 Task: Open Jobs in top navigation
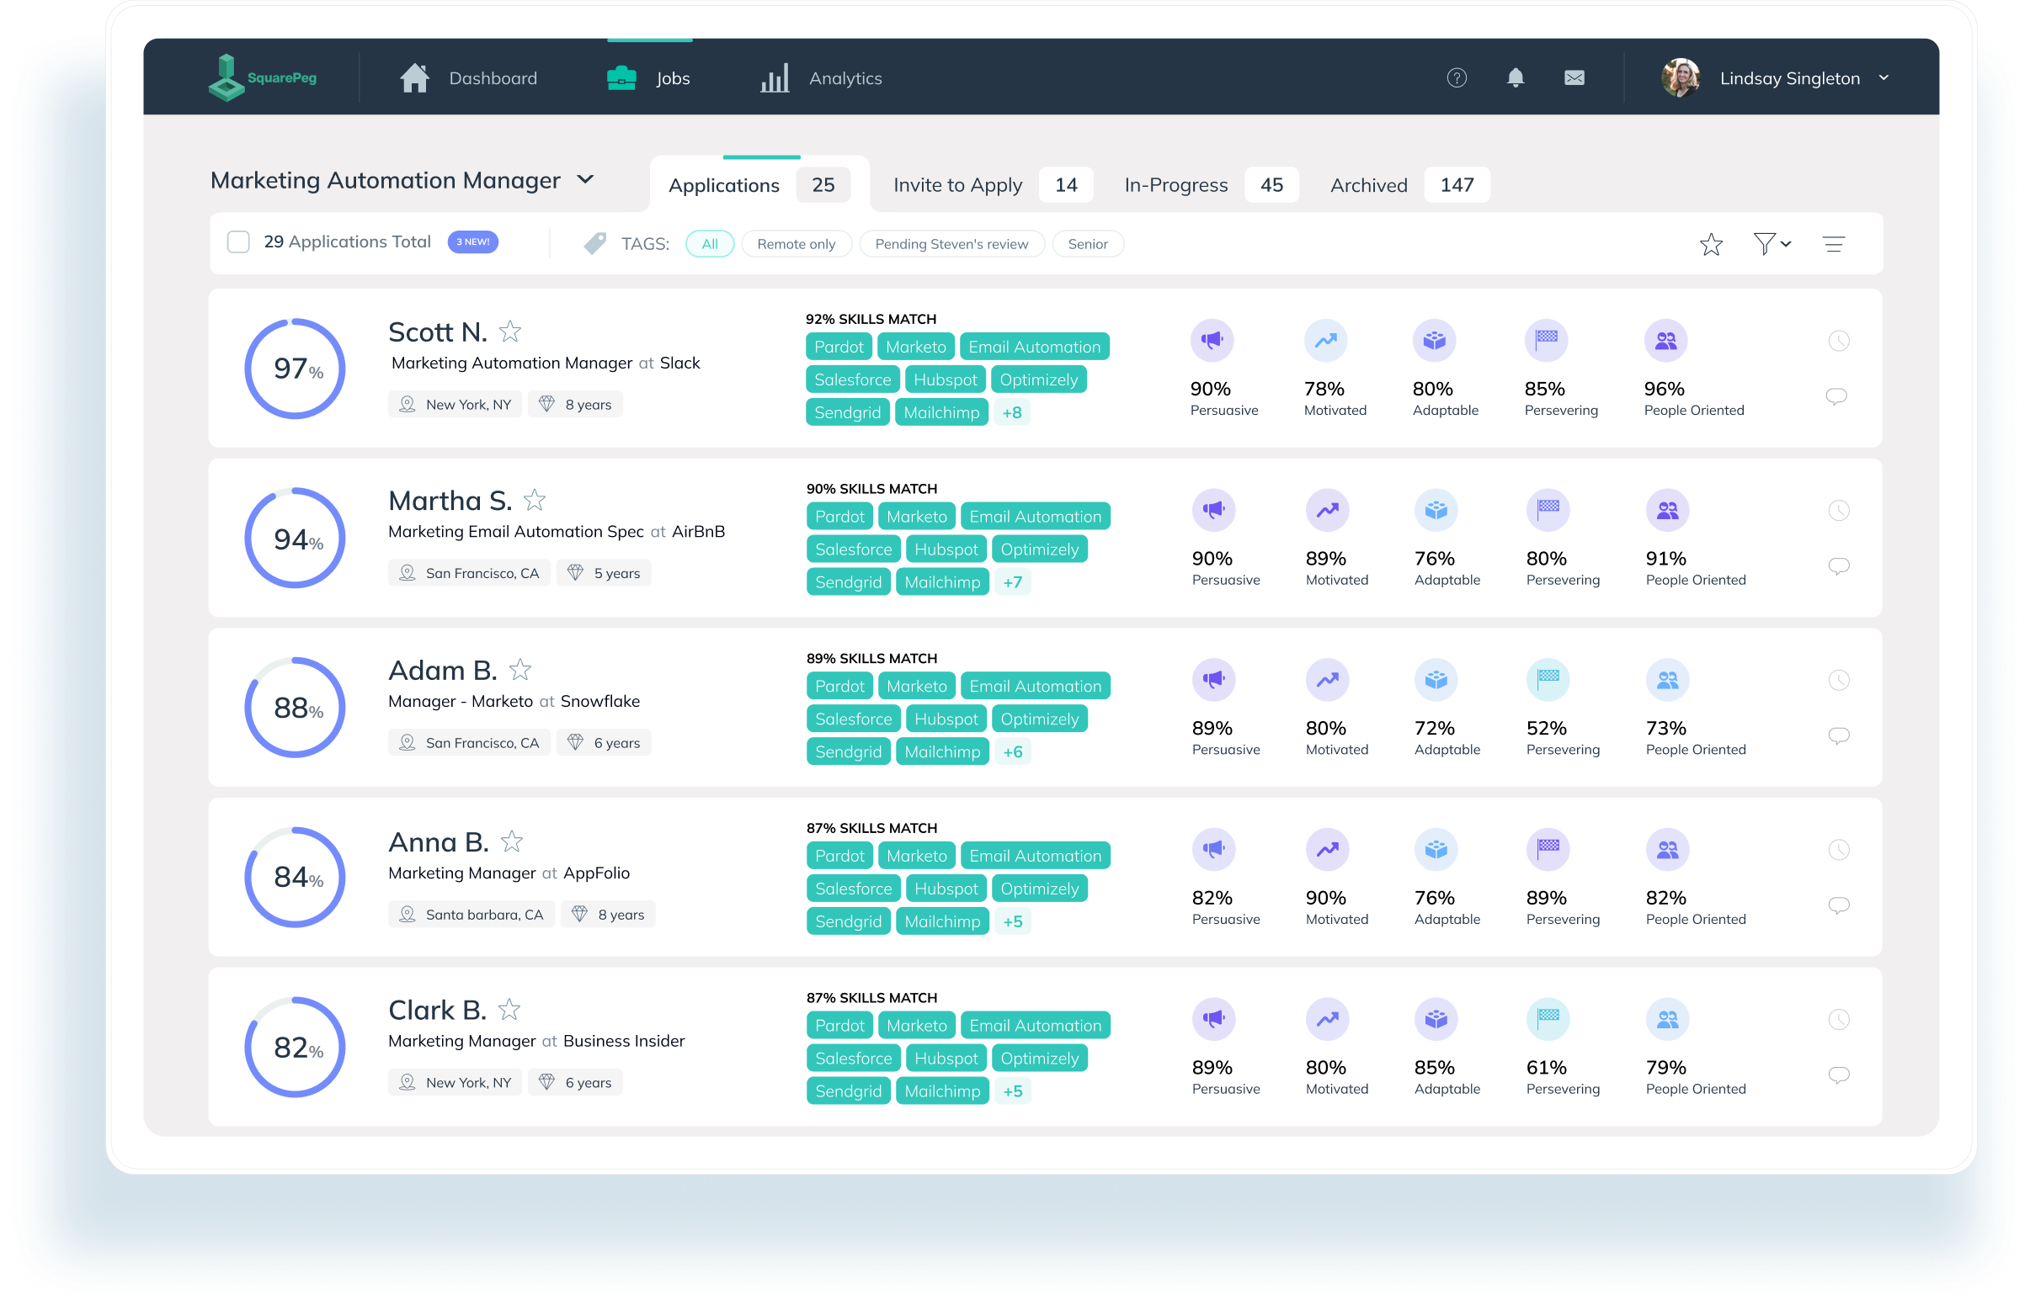[x=647, y=77]
